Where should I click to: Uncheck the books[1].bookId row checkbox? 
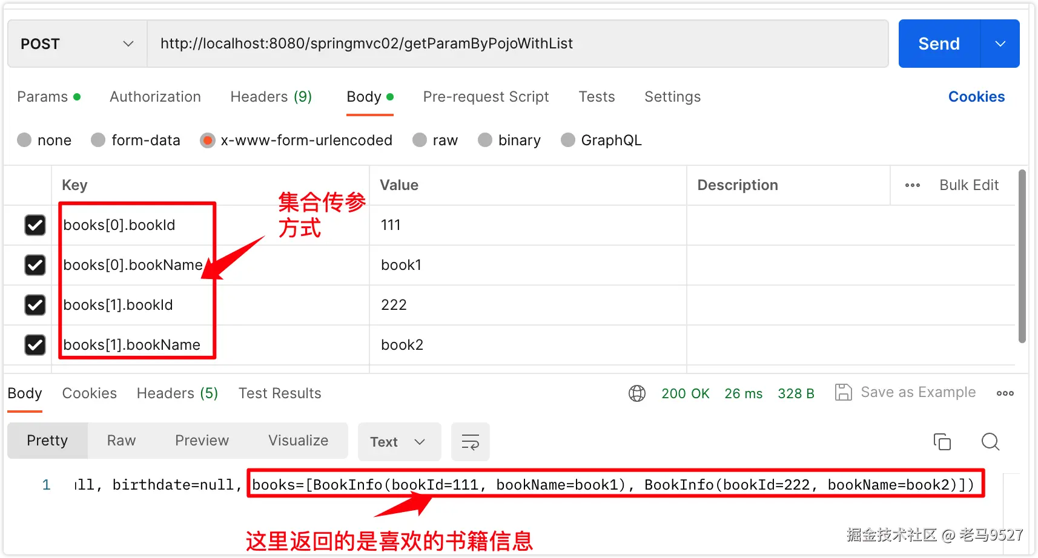click(35, 305)
